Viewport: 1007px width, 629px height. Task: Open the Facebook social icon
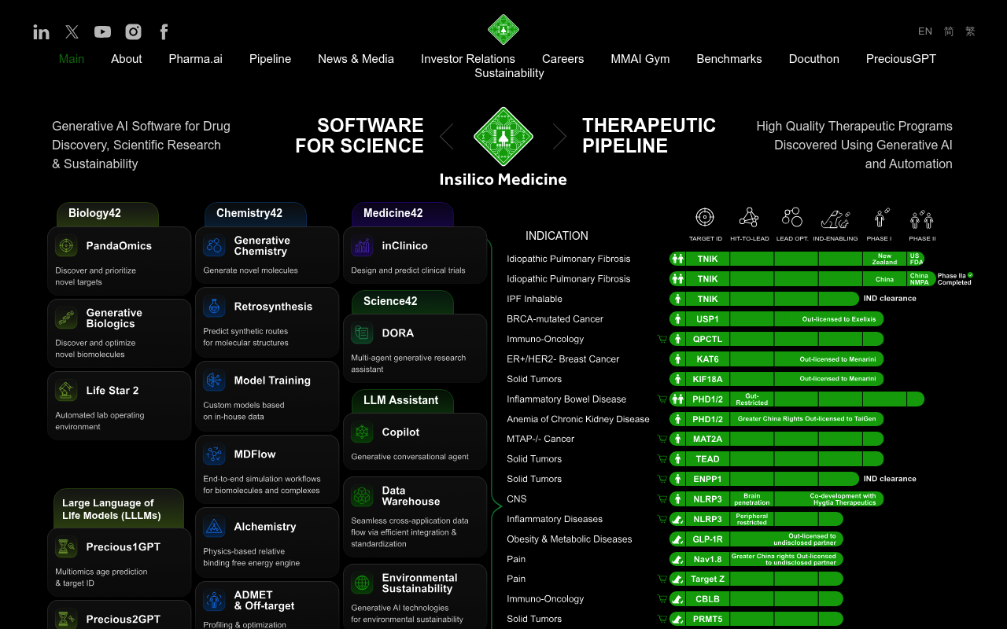164,31
